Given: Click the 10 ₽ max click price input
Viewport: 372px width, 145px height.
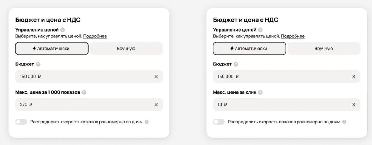Looking at the screenshot, I should click(279, 105).
